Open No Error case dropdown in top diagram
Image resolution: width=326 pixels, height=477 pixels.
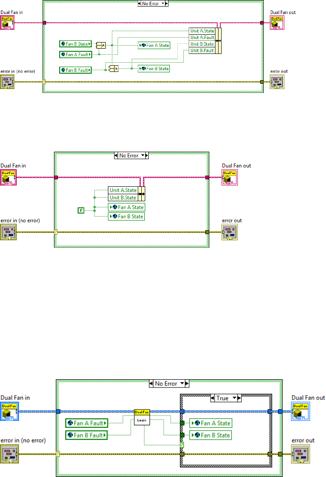click(163, 4)
